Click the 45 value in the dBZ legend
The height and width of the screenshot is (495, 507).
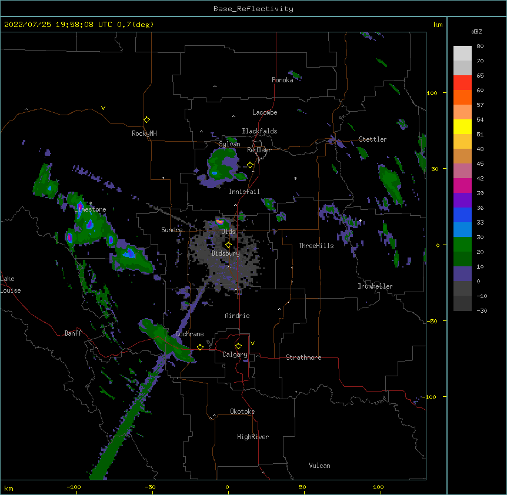point(480,164)
